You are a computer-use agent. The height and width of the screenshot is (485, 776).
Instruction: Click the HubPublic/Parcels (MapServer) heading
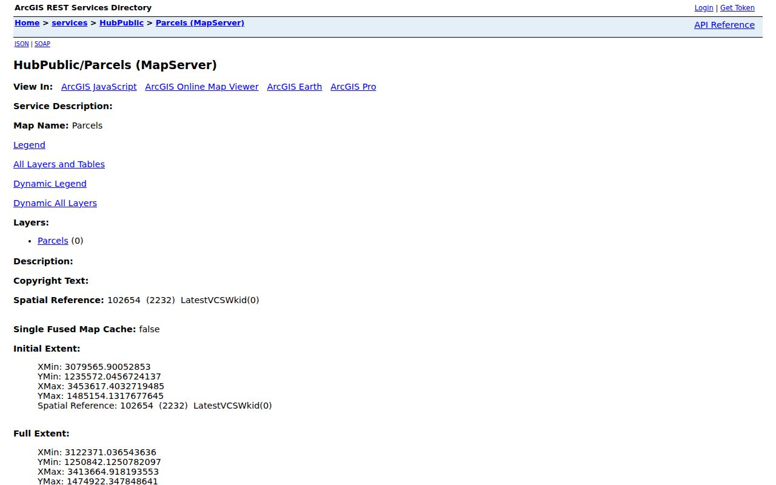click(115, 65)
